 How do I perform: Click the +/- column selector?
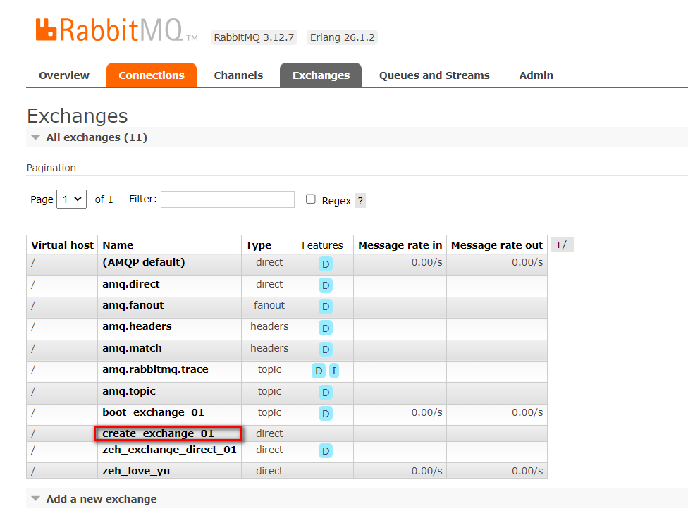click(x=563, y=245)
